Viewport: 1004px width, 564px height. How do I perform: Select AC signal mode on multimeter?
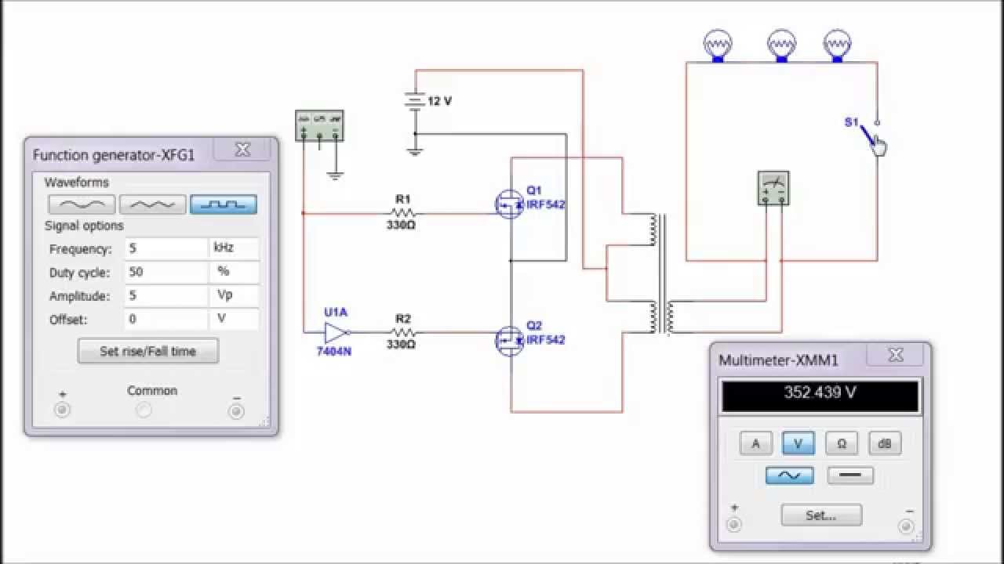click(x=789, y=475)
